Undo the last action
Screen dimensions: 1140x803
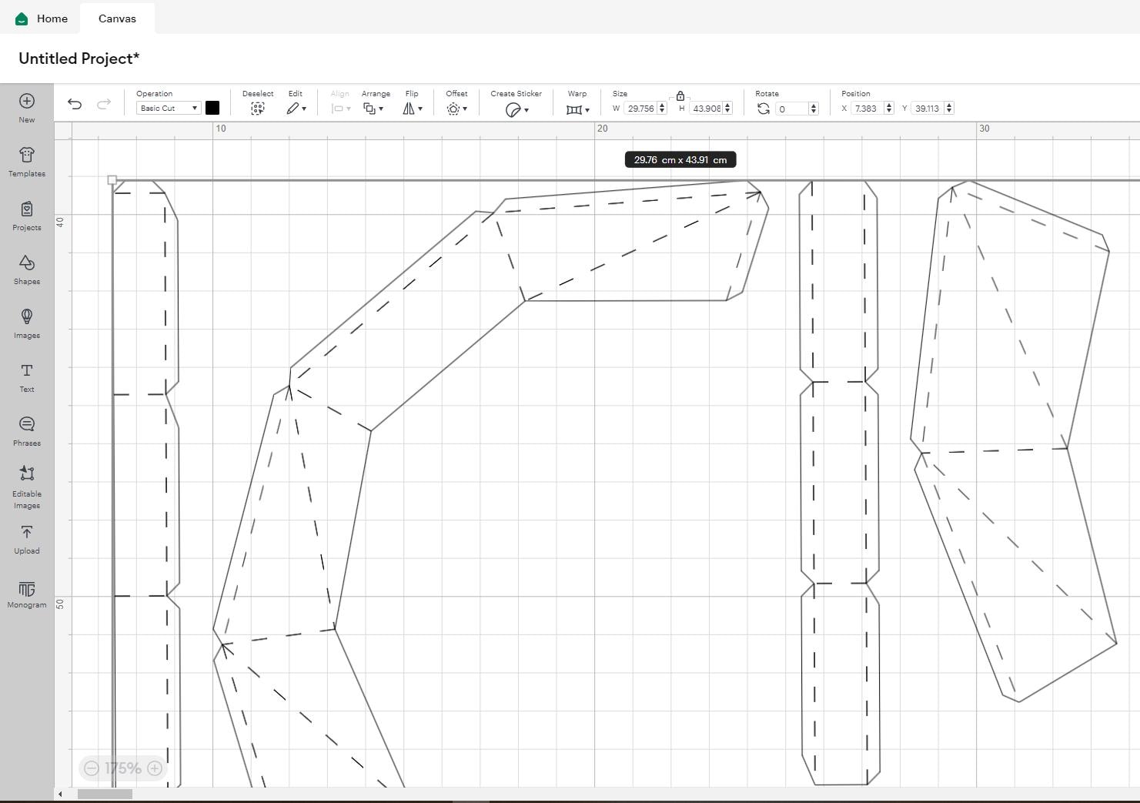(75, 104)
